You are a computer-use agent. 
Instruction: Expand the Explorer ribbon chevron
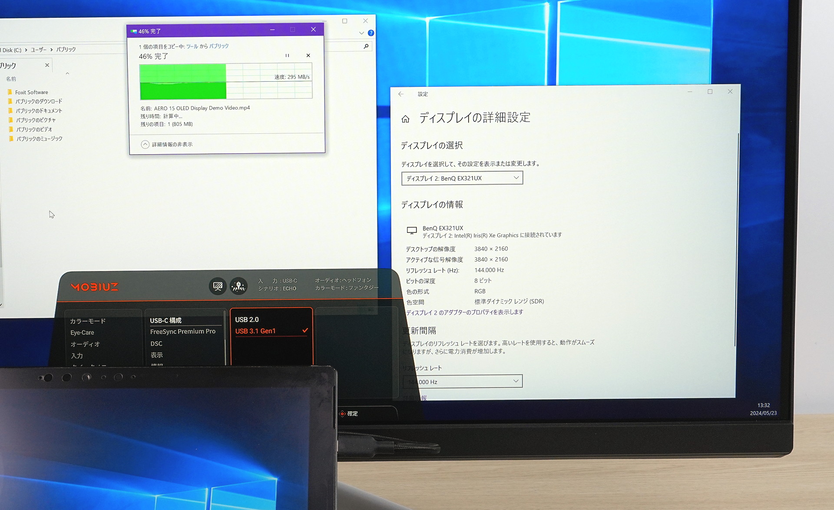click(x=361, y=33)
